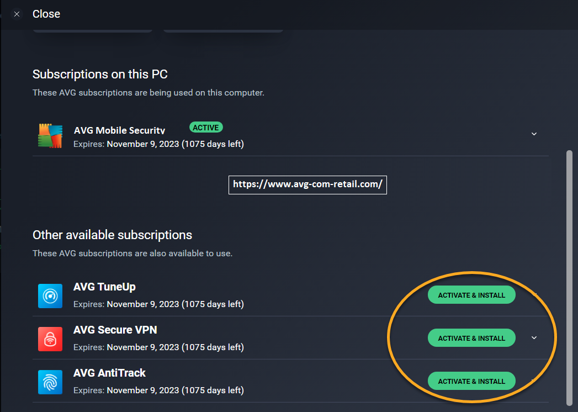The height and width of the screenshot is (412, 578).
Task: Activate and install AVG AntiTrack
Action: [471, 381]
